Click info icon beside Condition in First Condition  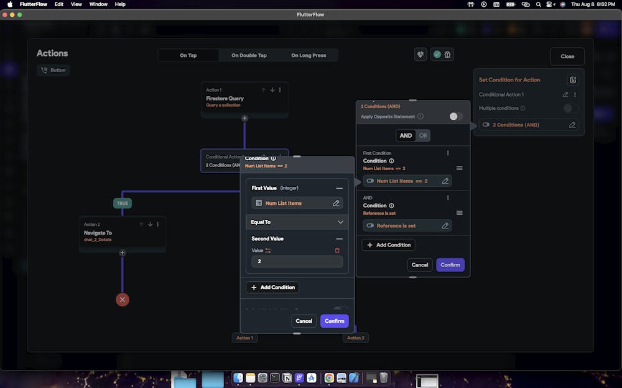pyautogui.click(x=391, y=161)
